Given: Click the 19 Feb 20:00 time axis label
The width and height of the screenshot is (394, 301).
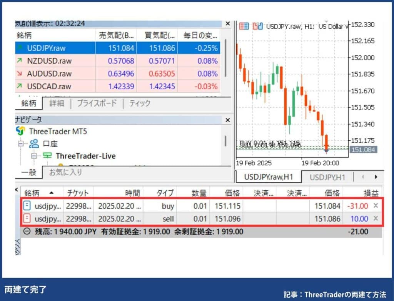Looking at the screenshot, I should [x=320, y=163].
